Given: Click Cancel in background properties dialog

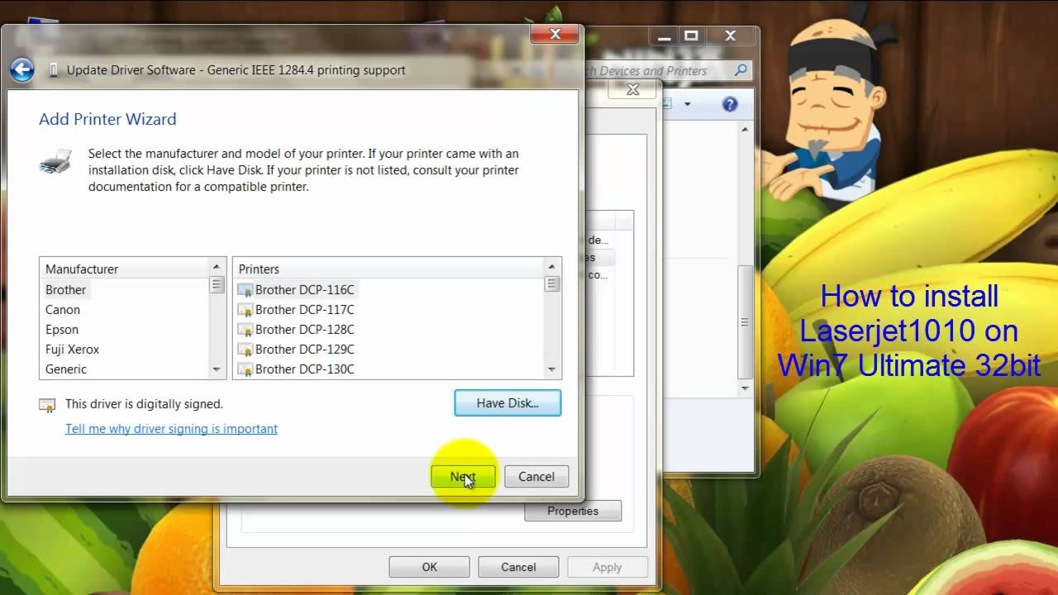Looking at the screenshot, I should tap(518, 567).
